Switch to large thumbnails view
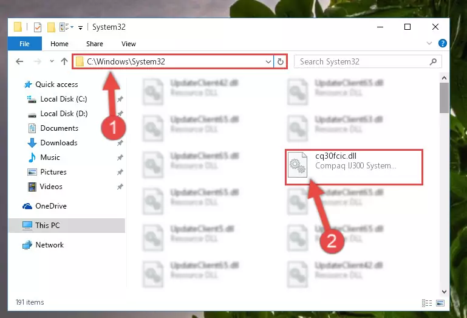The height and width of the screenshot is (318, 467). pos(440,303)
